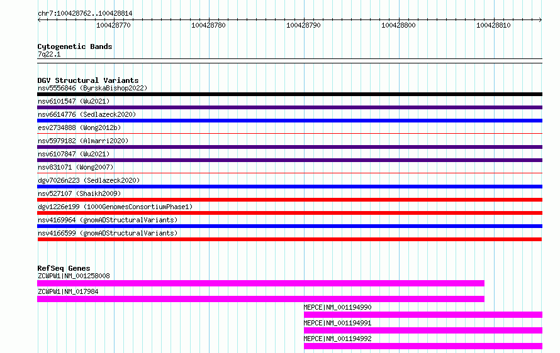Screen dimensions: 560x353
Task: Select the 100428800 ruler position label
Action: [398, 25]
